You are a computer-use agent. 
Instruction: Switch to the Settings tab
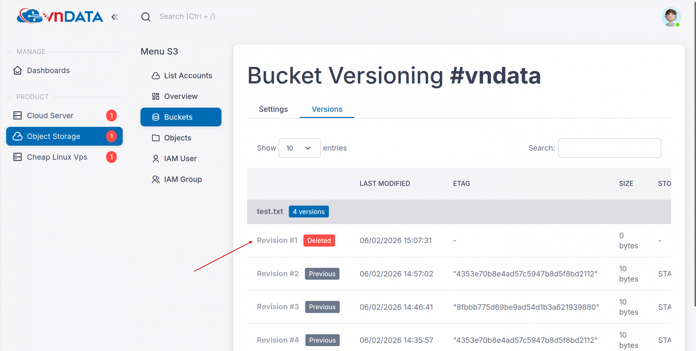pyautogui.click(x=273, y=109)
